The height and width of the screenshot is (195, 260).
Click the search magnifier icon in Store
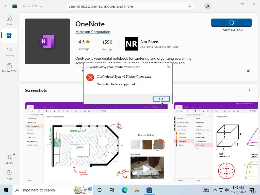click(189, 6)
